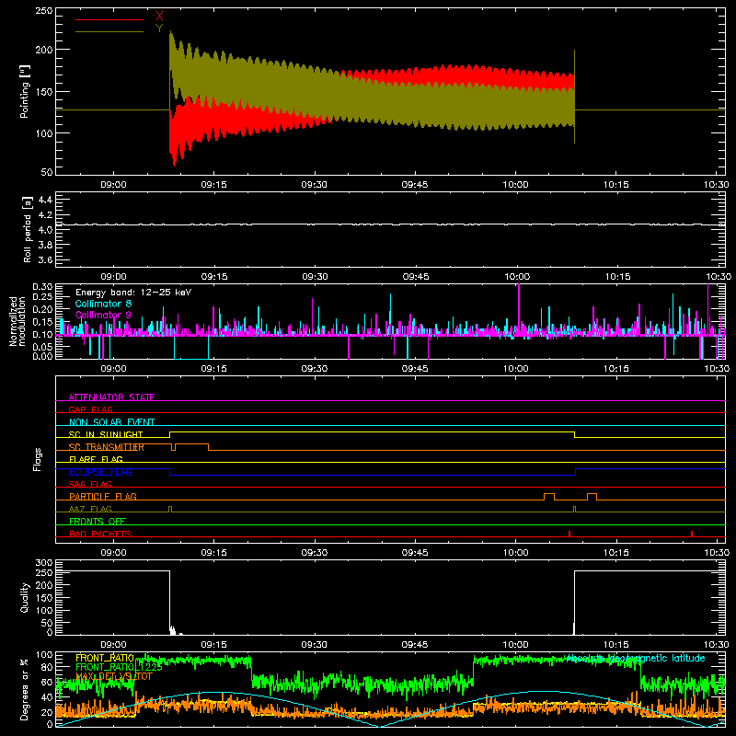Click the 300 tick on Quality axis
Screen dimensions: 736x736
coord(43,562)
